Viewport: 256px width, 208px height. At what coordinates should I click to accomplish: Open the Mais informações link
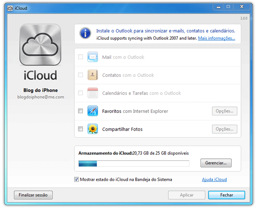(x=216, y=38)
